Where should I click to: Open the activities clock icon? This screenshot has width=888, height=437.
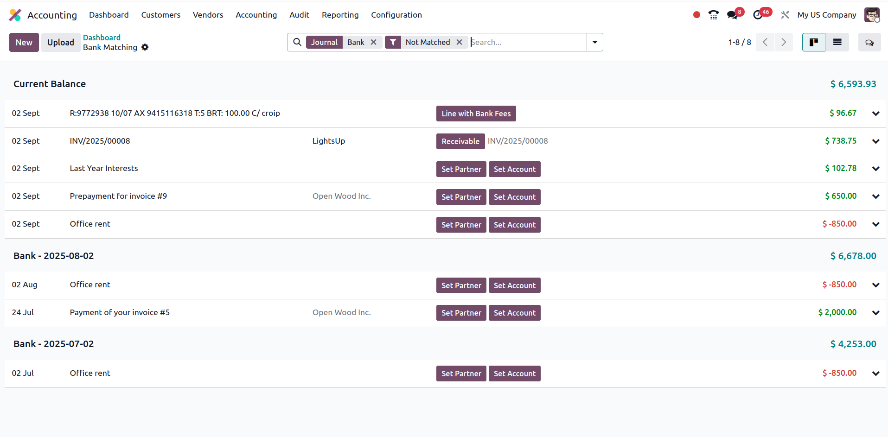(x=758, y=15)
